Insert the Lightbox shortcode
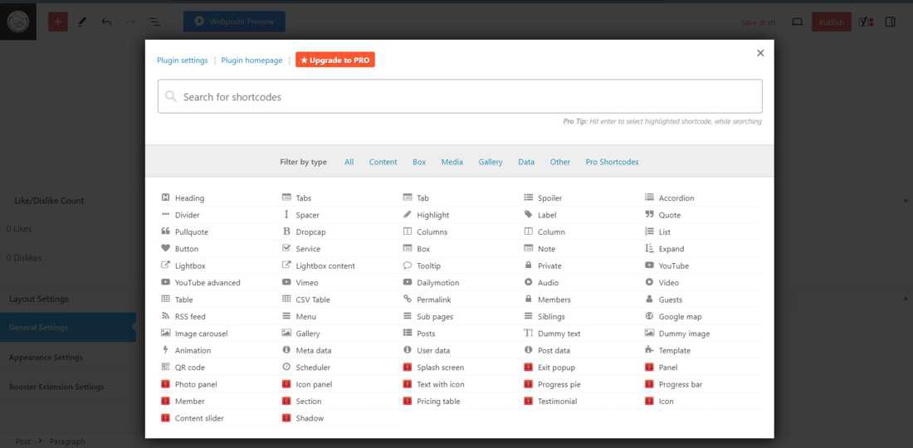 [183, 265]
